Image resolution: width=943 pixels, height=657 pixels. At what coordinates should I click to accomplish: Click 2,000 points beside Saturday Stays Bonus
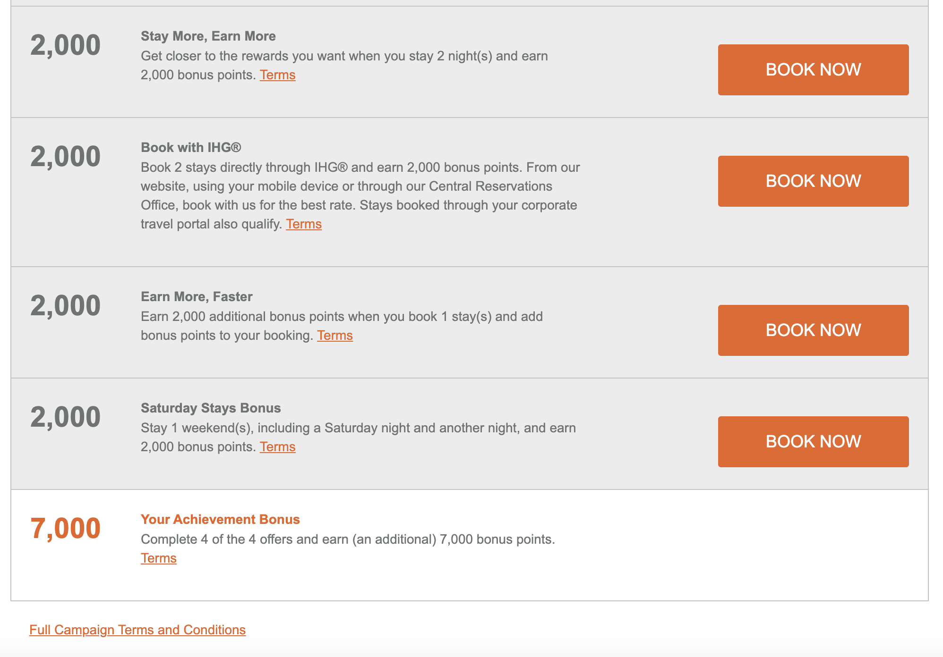(65, 417)
